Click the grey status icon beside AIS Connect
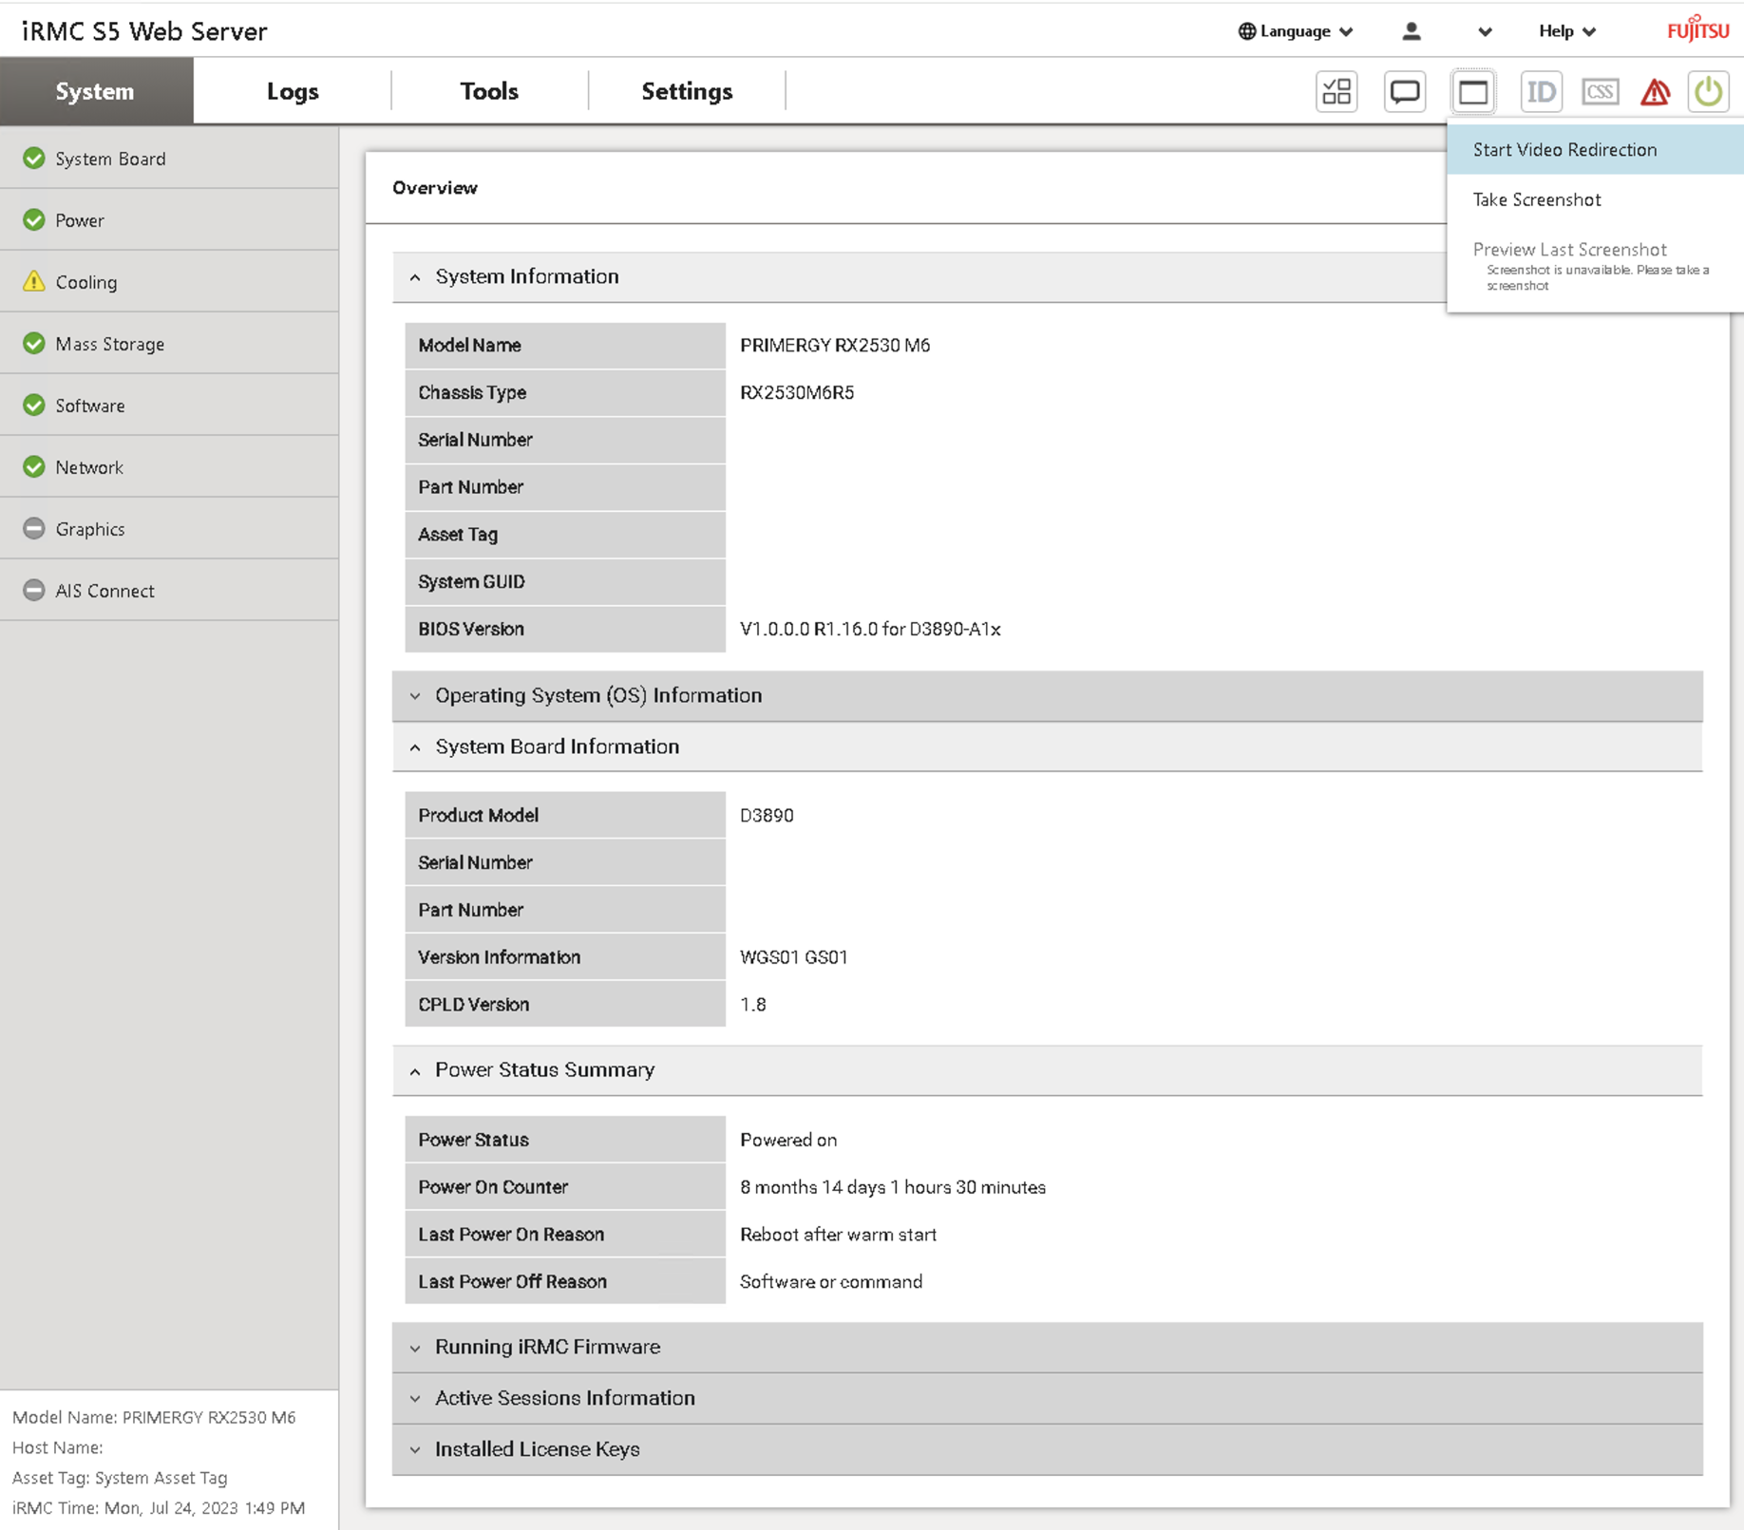This screenshot has height=1530, width=1744. 34,590
